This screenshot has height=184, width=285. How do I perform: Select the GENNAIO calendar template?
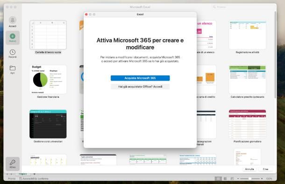tap(48, 160)
